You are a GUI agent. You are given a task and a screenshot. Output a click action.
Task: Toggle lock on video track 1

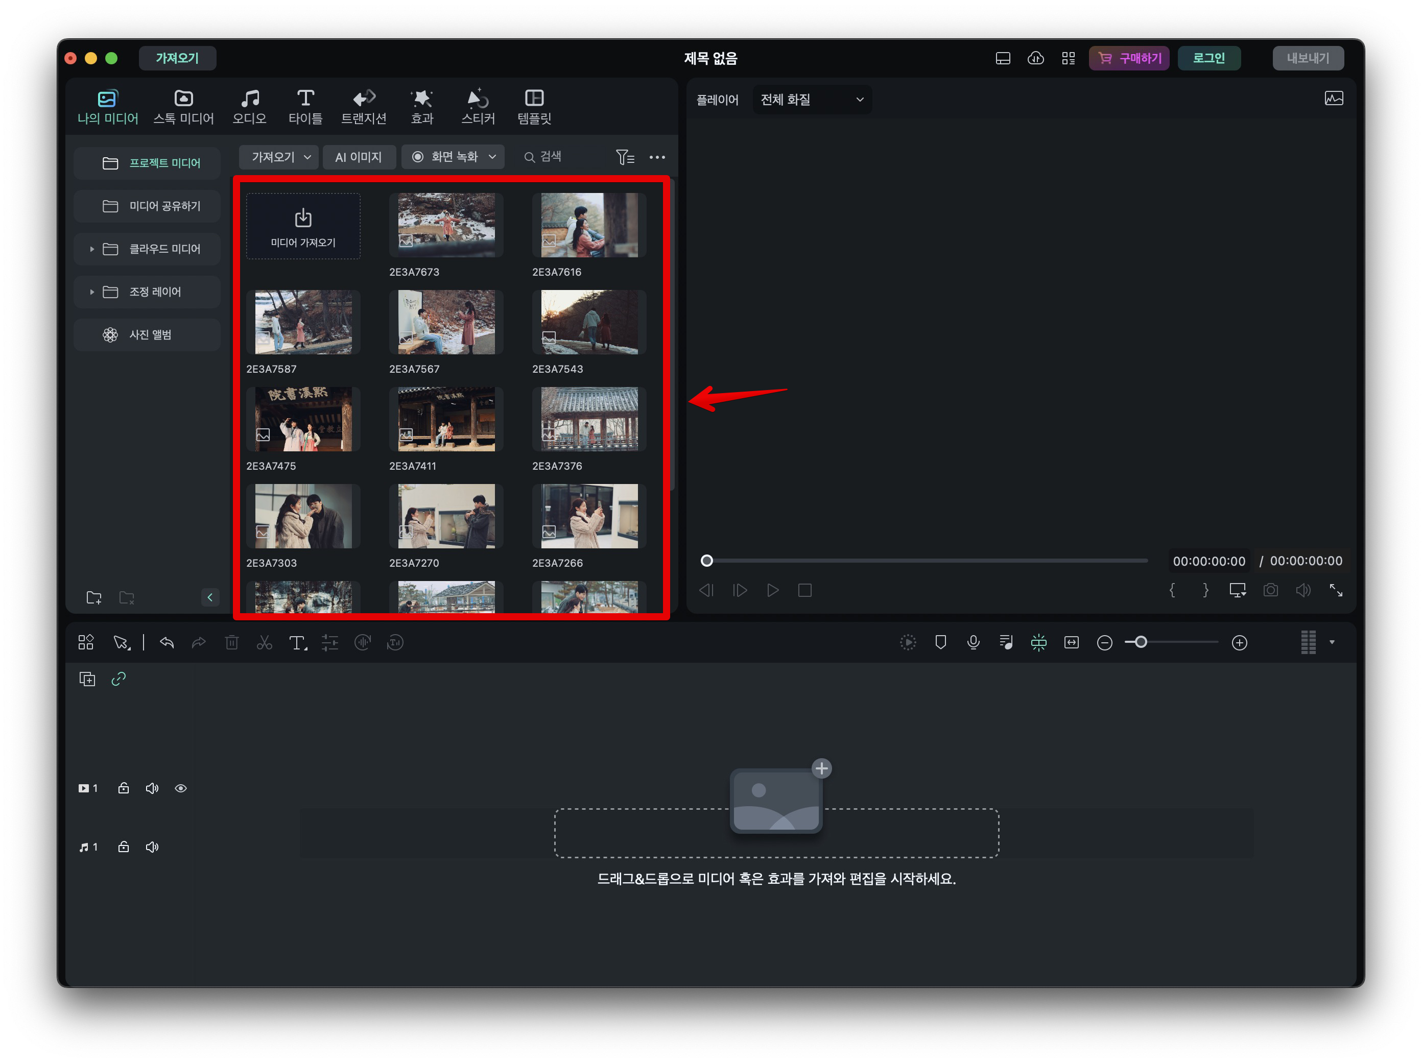click(x=124, y=789)
